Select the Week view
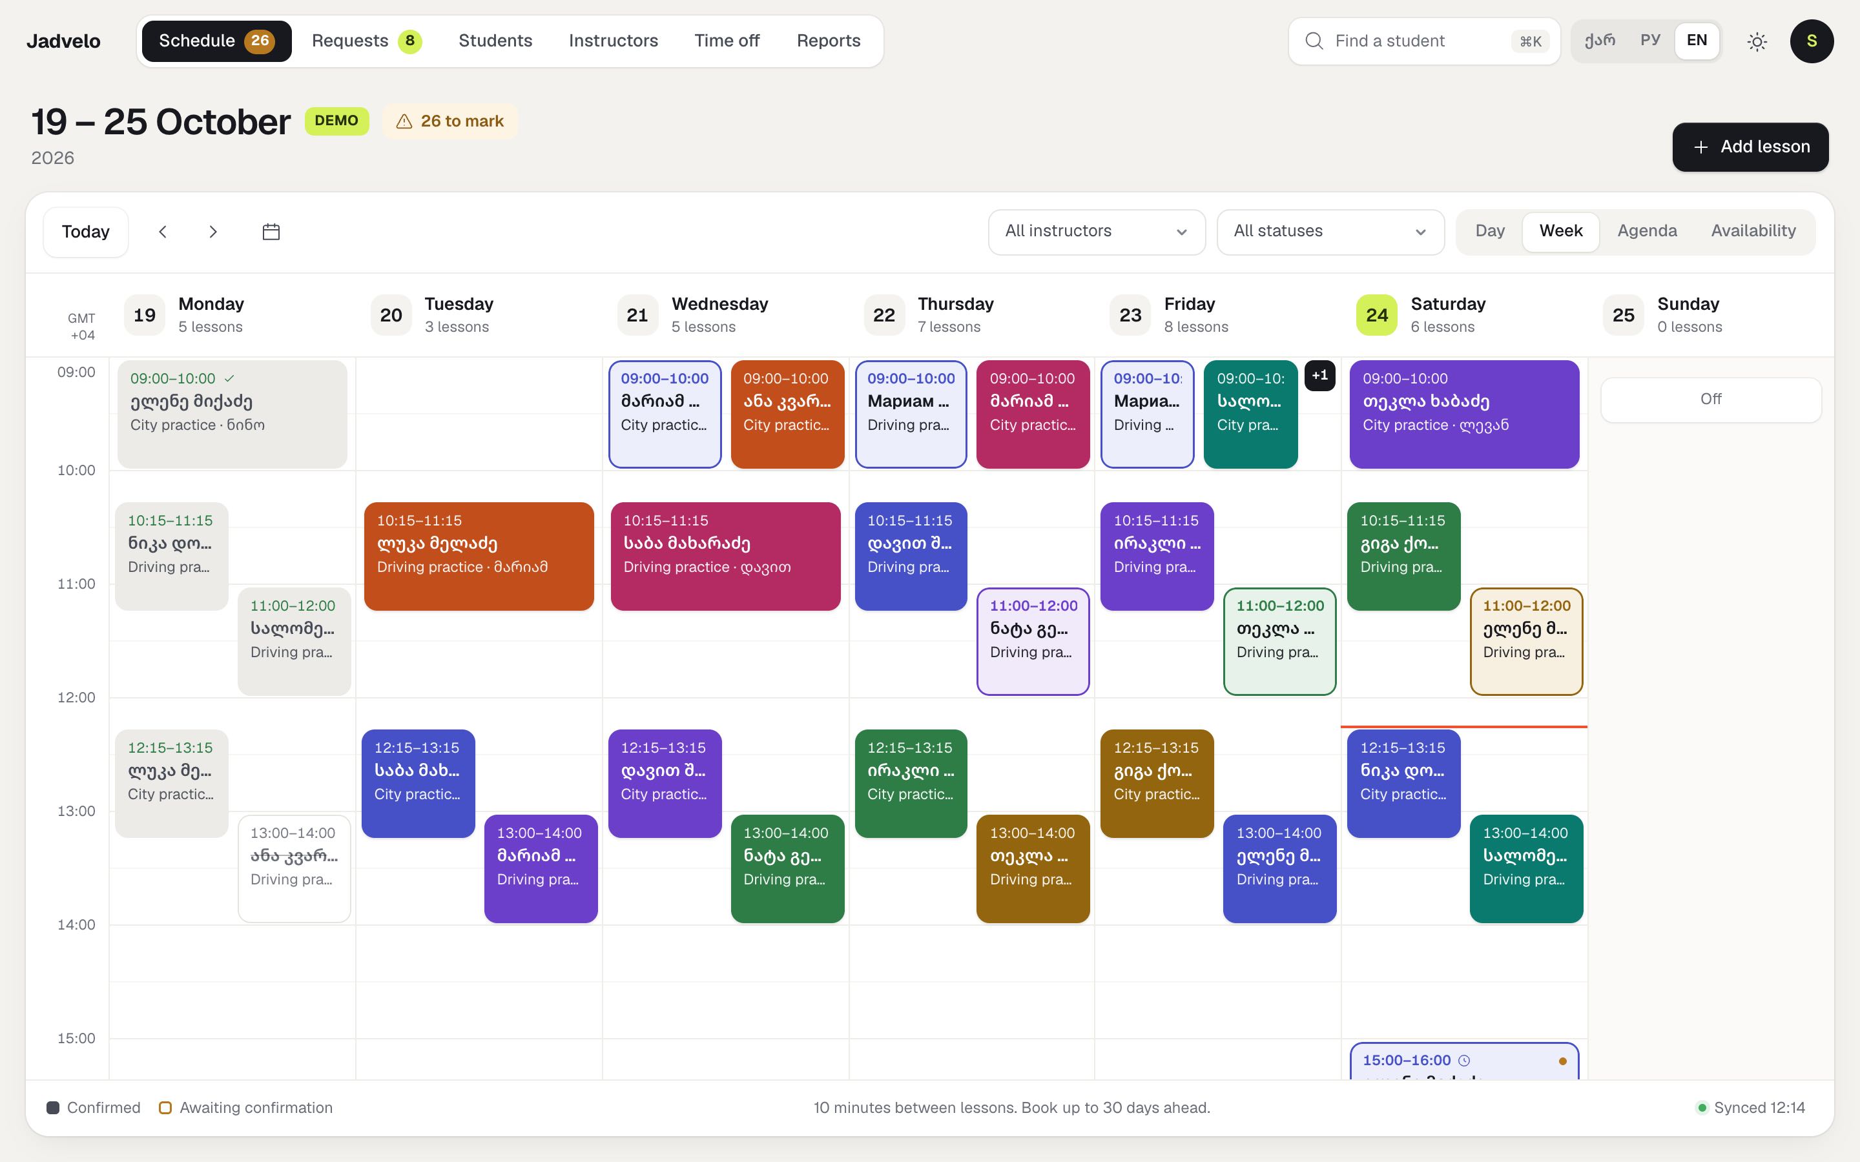 pos(1560,231)
